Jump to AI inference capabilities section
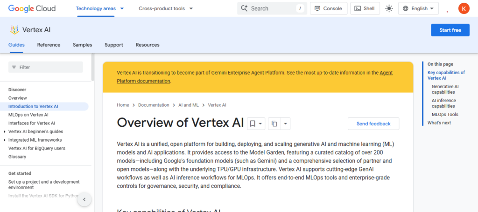 pyautogui.click(x=444, y=103)
